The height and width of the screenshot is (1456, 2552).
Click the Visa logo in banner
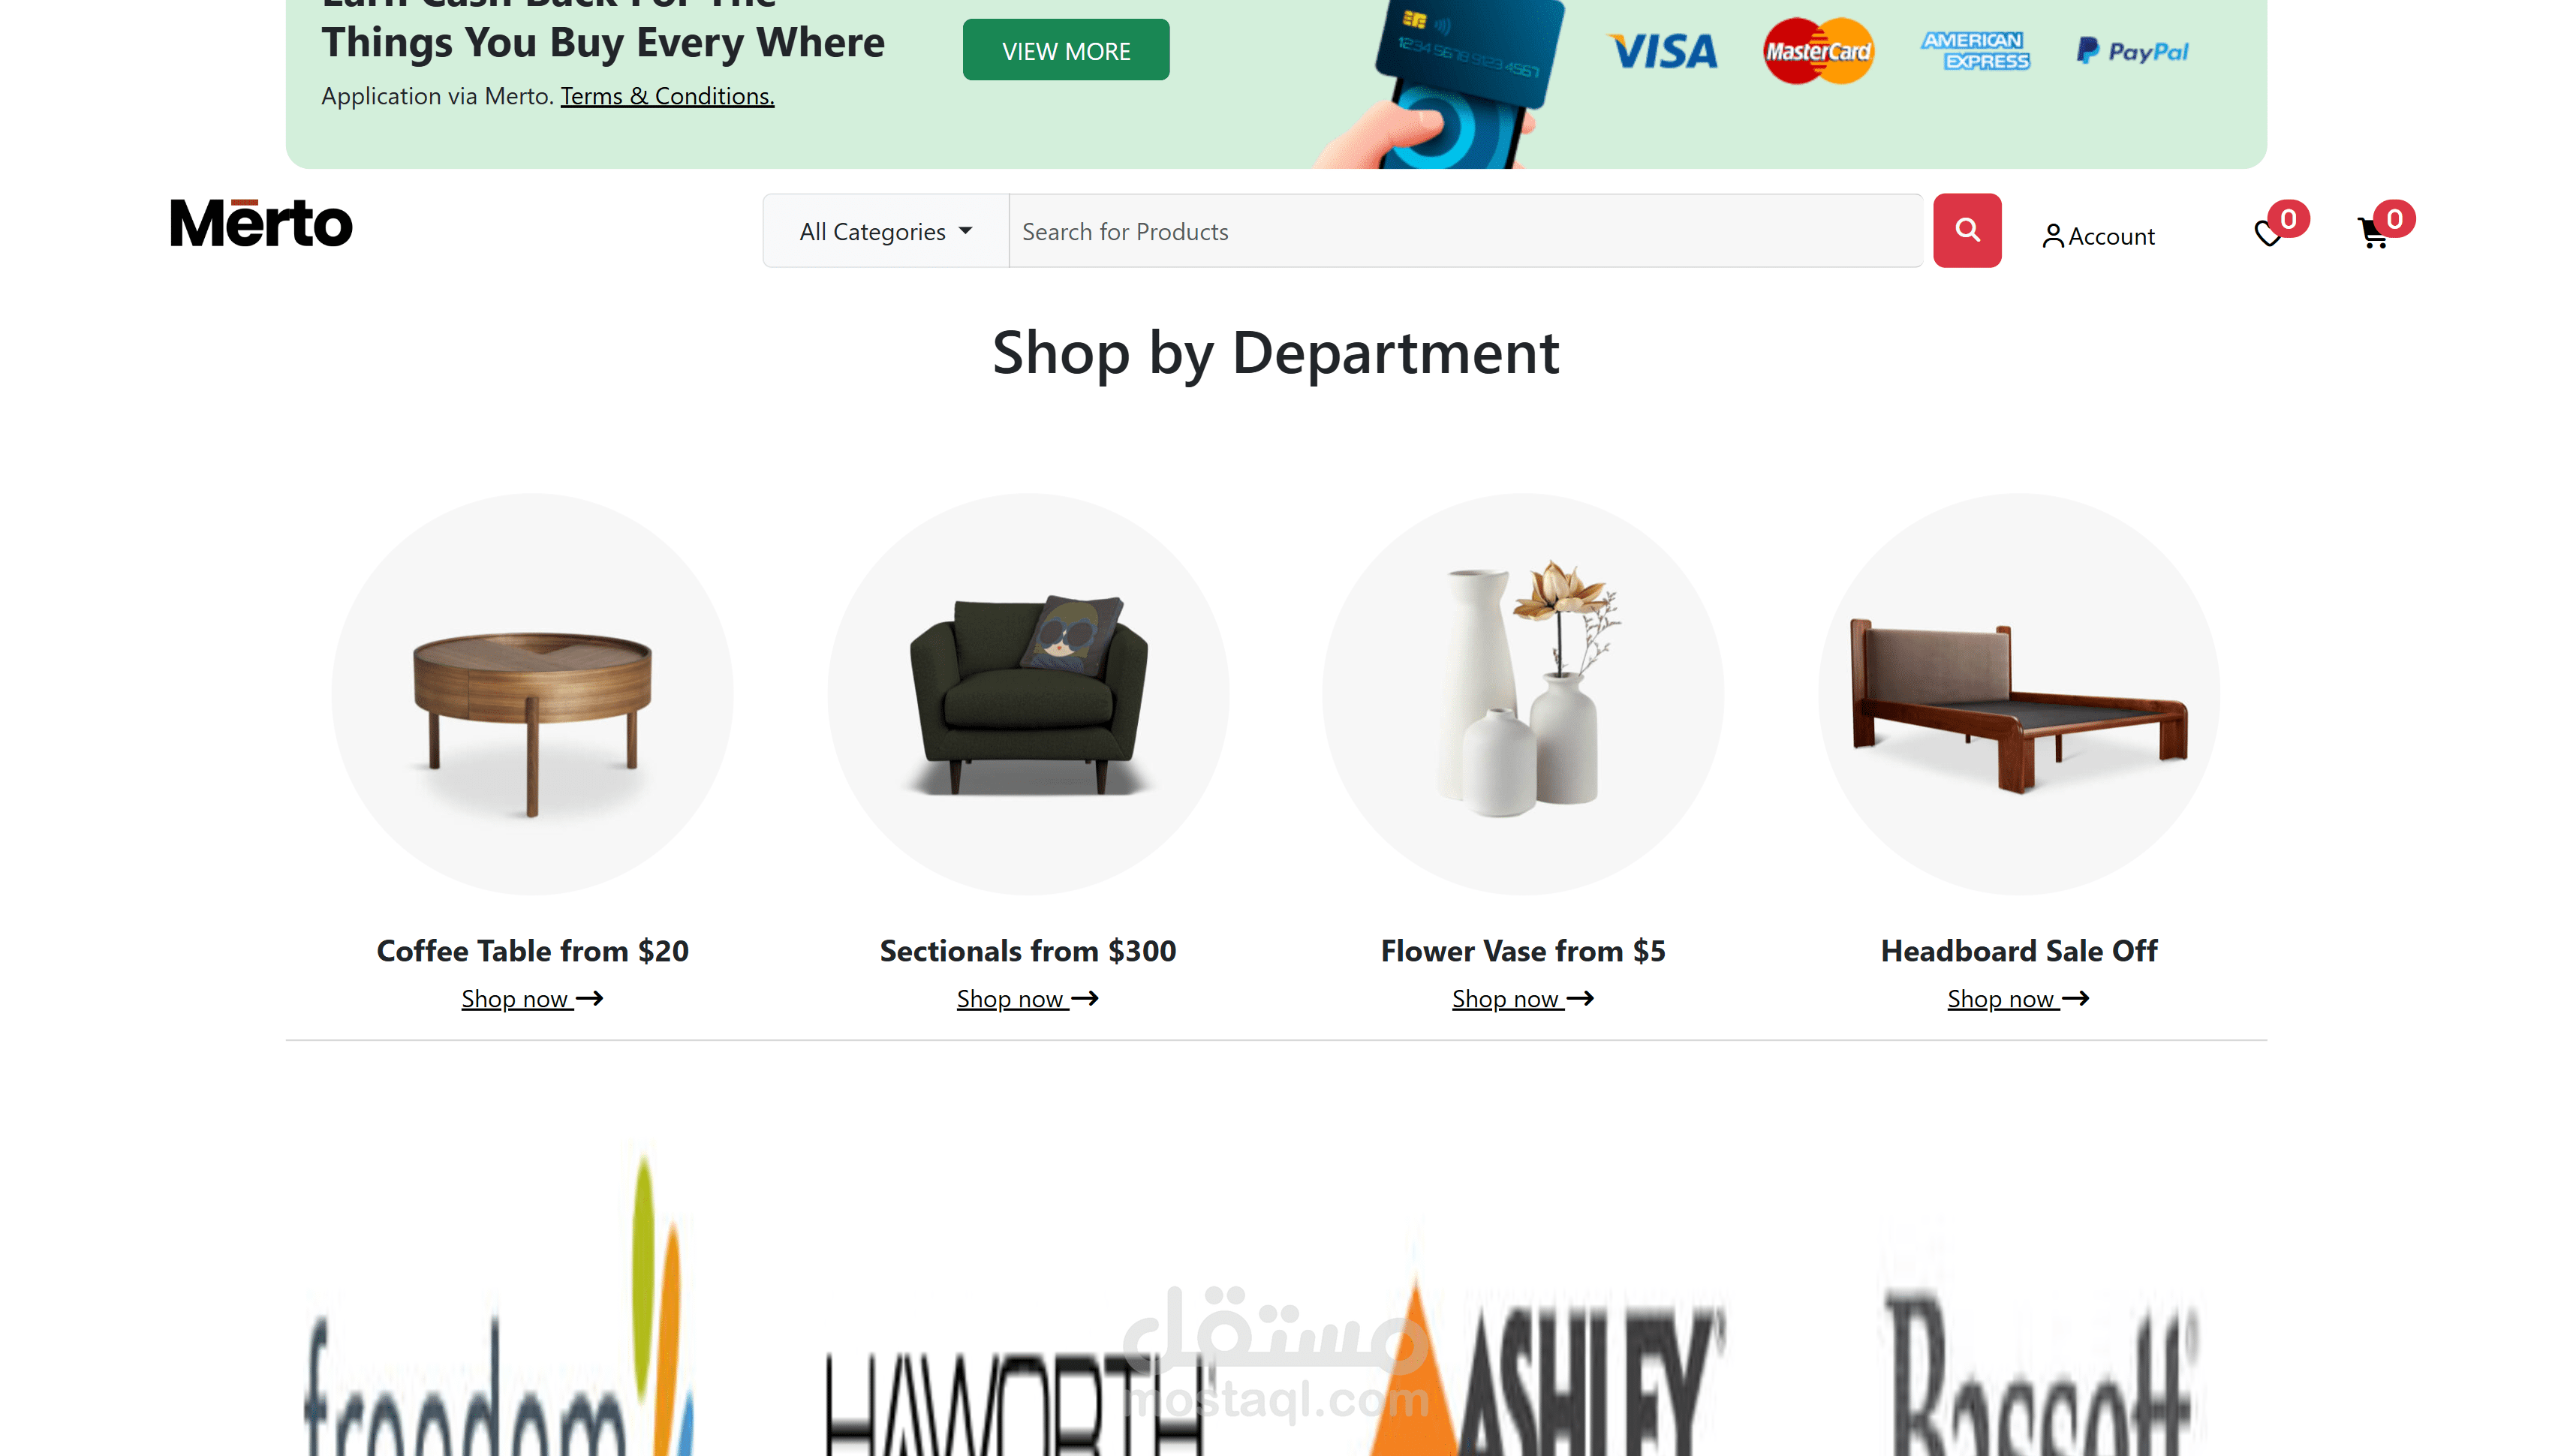point(1662,51)
